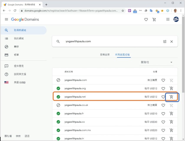Add yogawithpaula.in to cart

(171, 138)
